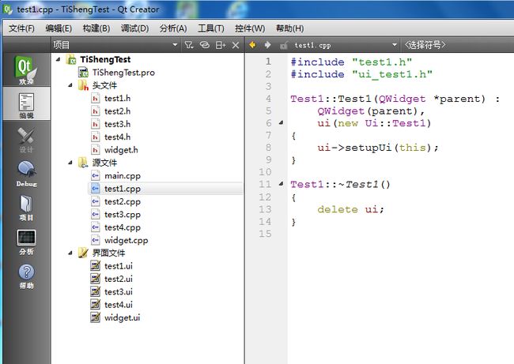The height and width of the screenshot is (364, 514).
Task: Select test2.ui form file
Action: 119,279
